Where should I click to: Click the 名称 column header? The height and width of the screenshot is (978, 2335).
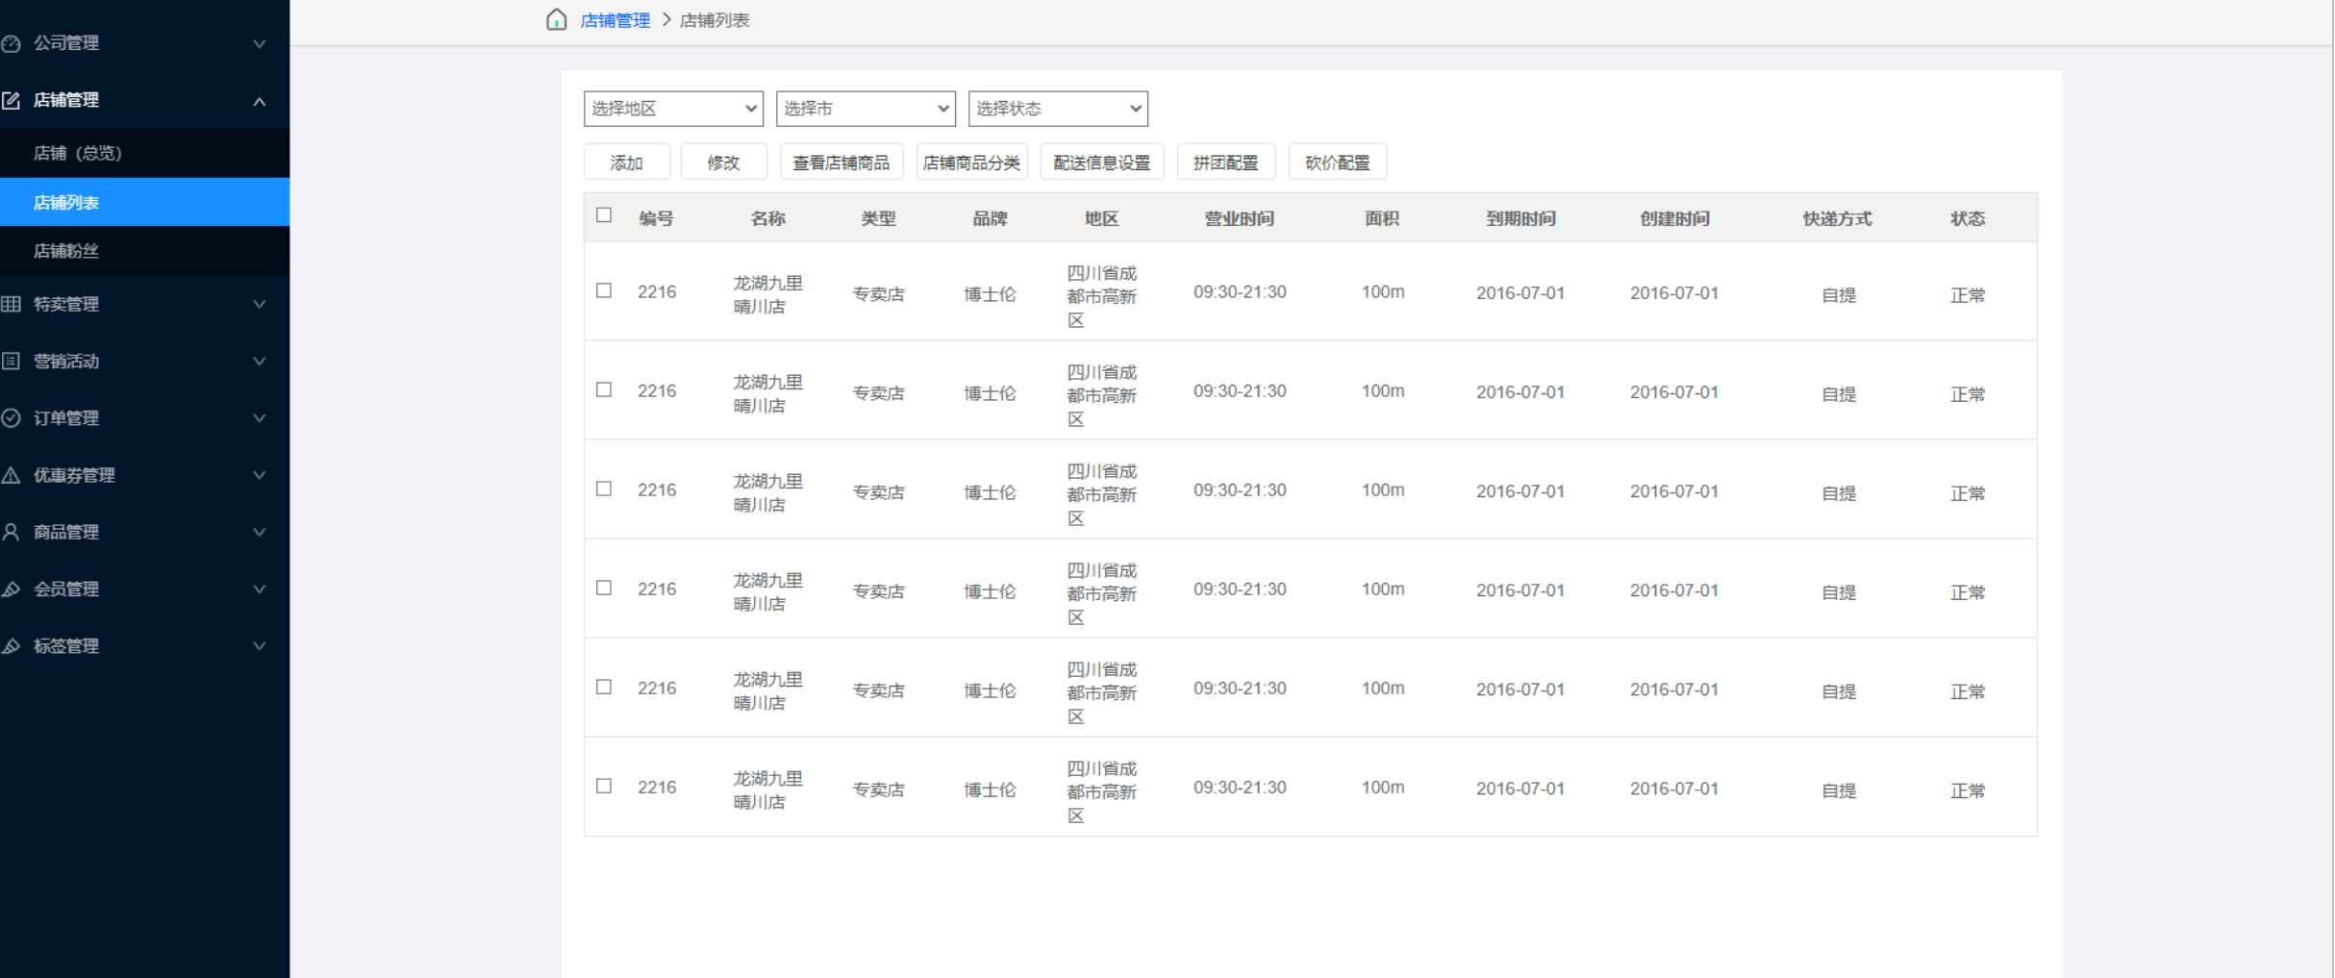pyautogui.click(x=767, y=218)
